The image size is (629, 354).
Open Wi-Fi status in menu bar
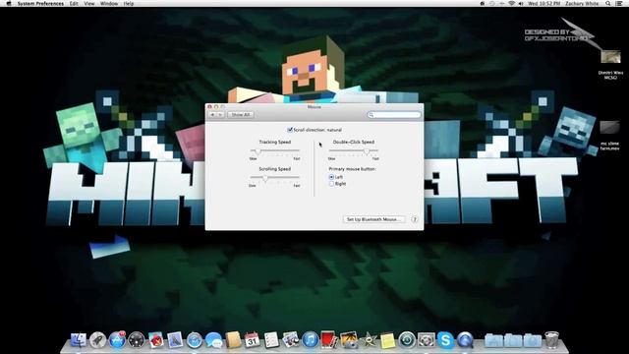coord(511,3)
